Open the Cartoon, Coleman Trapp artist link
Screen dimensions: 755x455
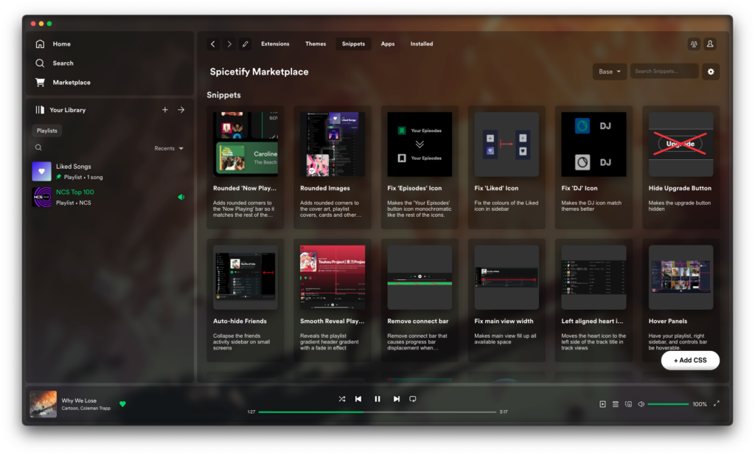(x=86, y=409)
